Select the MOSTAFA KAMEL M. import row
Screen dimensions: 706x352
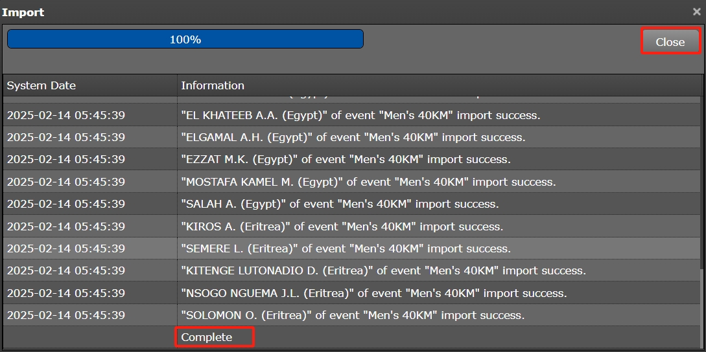pos(368,182)
